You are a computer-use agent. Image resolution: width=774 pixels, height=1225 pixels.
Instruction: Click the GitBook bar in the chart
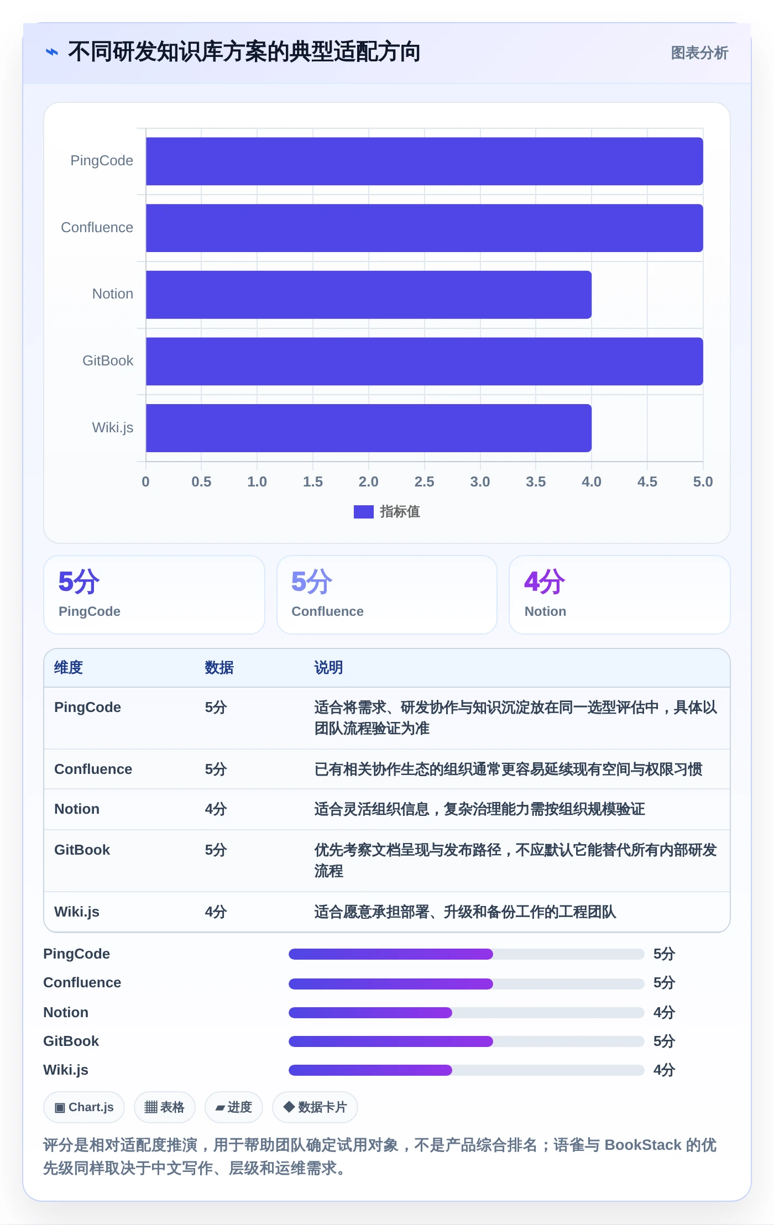[x=424, y=362]
